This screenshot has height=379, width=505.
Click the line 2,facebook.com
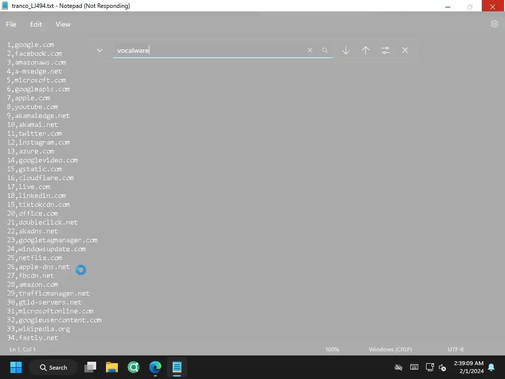tap(35, 53)
